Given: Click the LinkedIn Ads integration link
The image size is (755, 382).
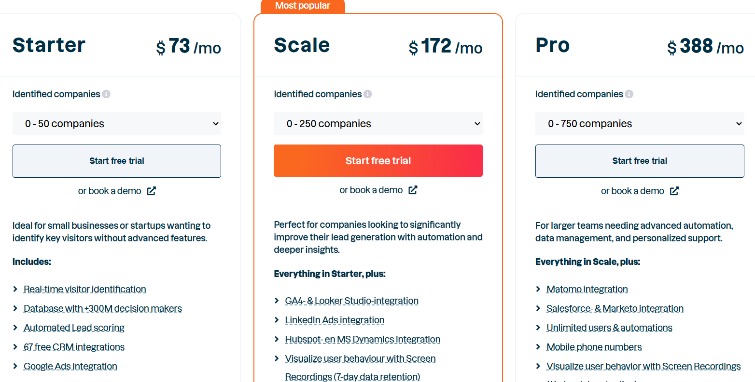Looking at the screenshot, I should pos(334,320).
